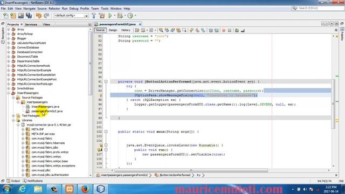The height and width of the screenshot is (194, 345).
Task: Click the Shift Line Left icon
Action: [x=210, y=30]
